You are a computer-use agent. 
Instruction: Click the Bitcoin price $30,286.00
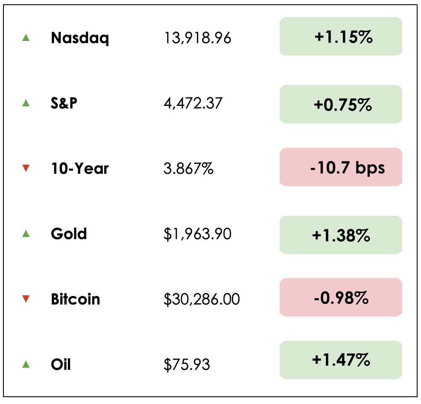point(202,299)
